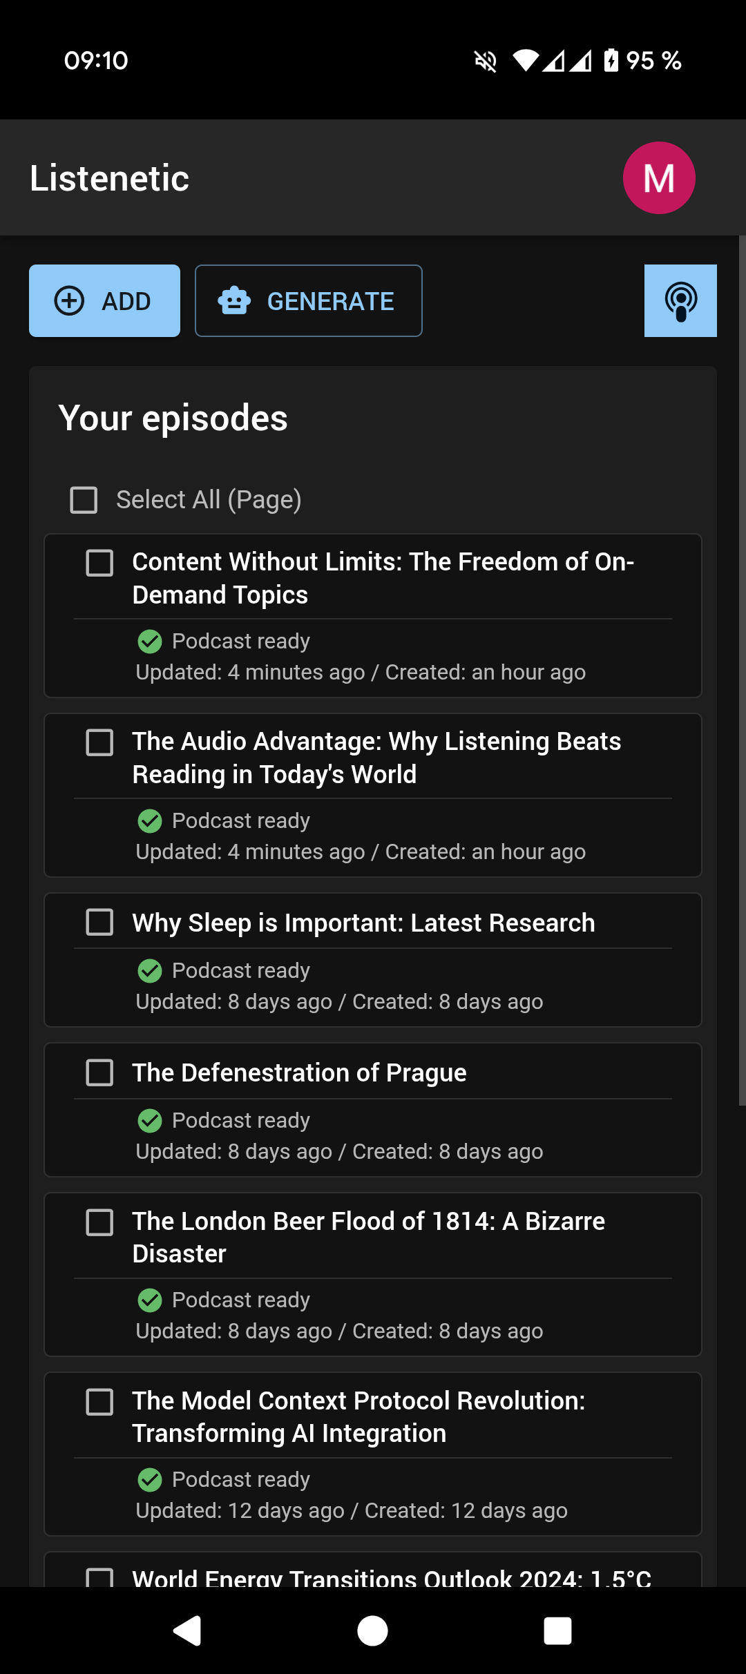Viewport: 746px width, 1674px height.
Task: Open the profile avatar labeled M
Action: point(658,177)
